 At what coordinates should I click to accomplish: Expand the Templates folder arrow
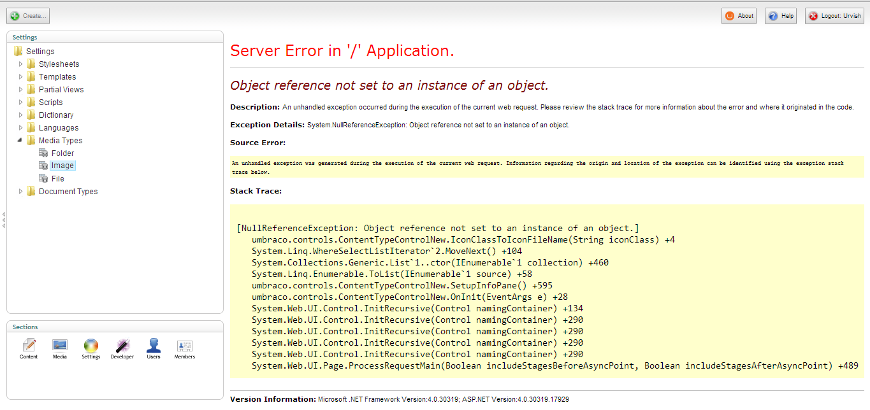pos(20,76)
